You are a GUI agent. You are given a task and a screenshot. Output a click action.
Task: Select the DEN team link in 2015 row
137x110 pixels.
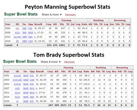click(x=25, y=41)
